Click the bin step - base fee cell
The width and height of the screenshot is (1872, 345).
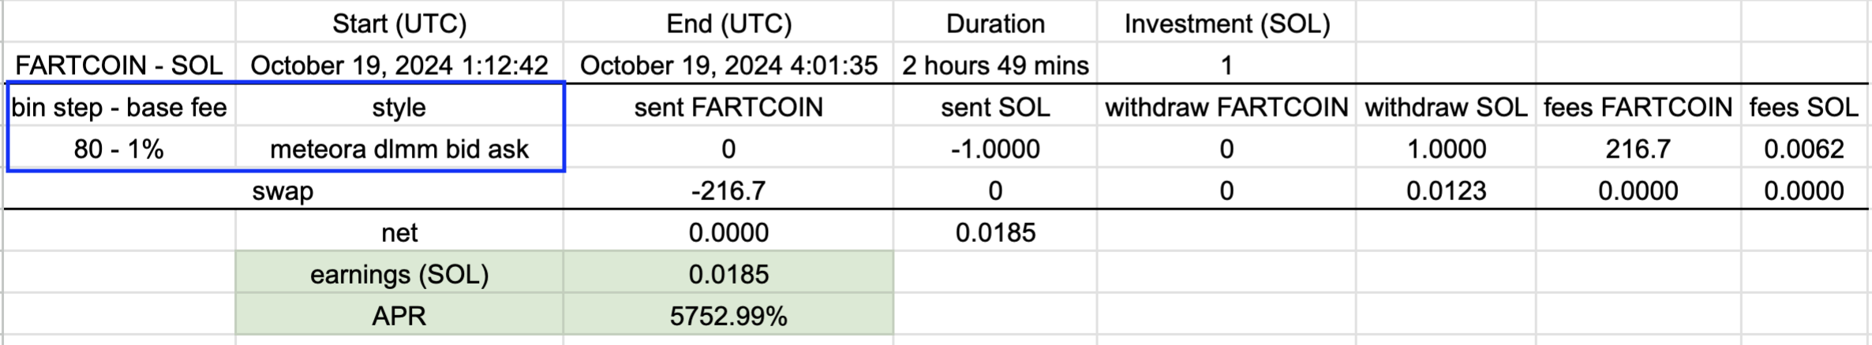(118, 107)
